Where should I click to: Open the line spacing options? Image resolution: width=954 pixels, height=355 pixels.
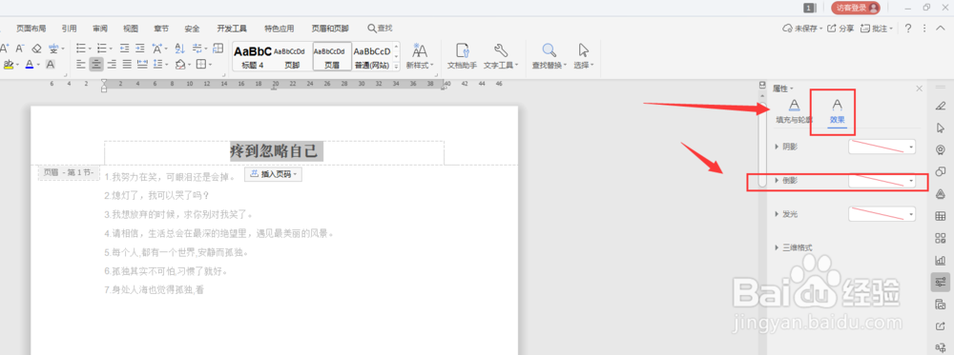pyautogui.click(x=158, y=64)
